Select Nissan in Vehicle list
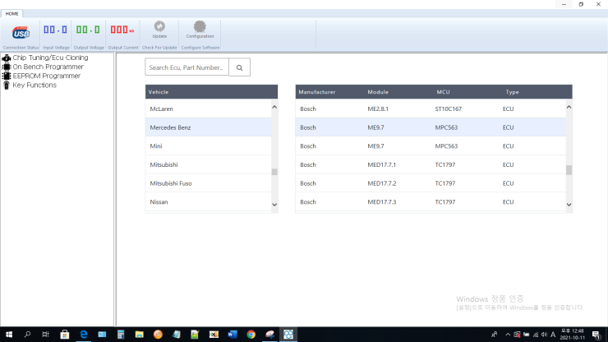Image resolution: width=608 pixels, height=342 pixels. point(208,202)
